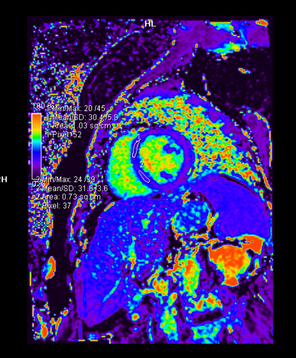This screenshot has height=358, width=296.
Task: Click the rainbow color scale bar
Action: point(36,146)
